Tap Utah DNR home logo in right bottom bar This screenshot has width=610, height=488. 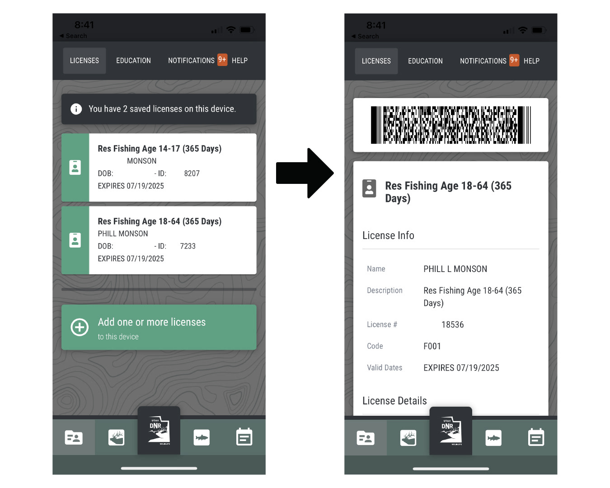click(x=451, y=431)
